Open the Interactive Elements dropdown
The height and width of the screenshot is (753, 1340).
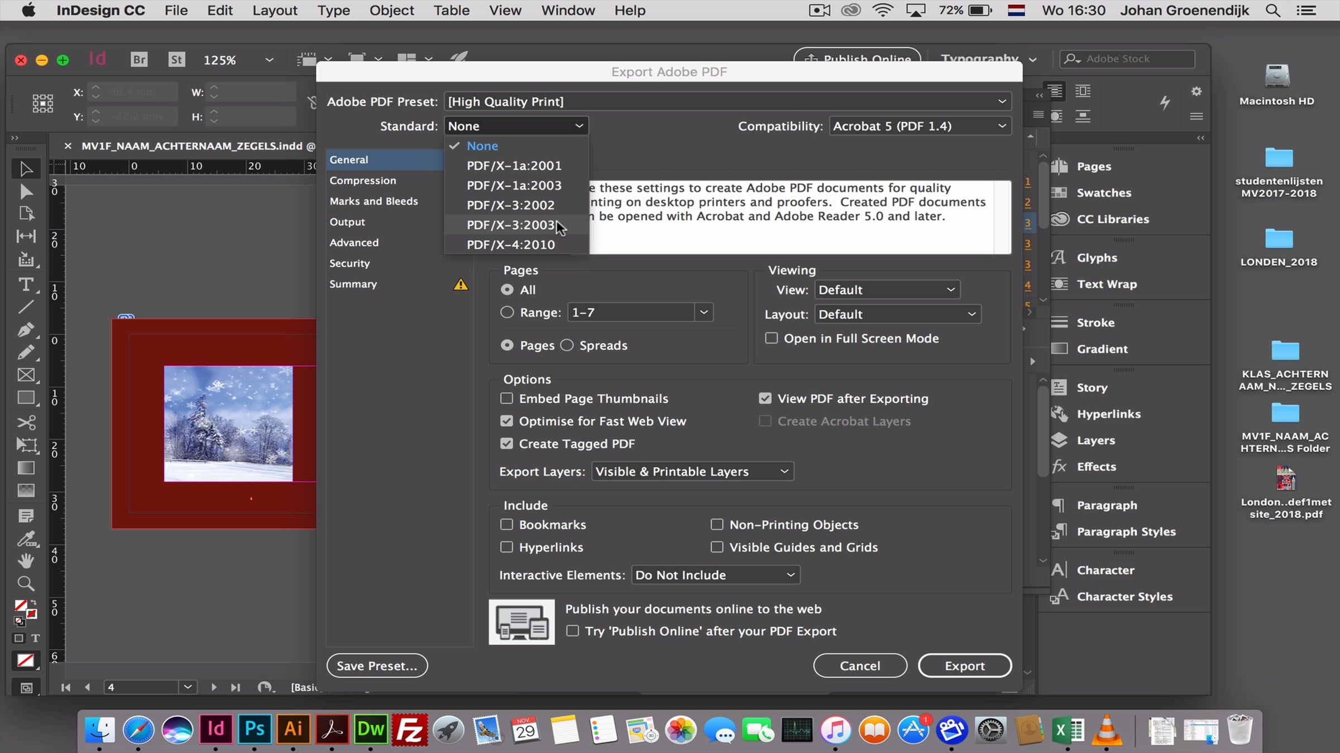pos(715,575)
